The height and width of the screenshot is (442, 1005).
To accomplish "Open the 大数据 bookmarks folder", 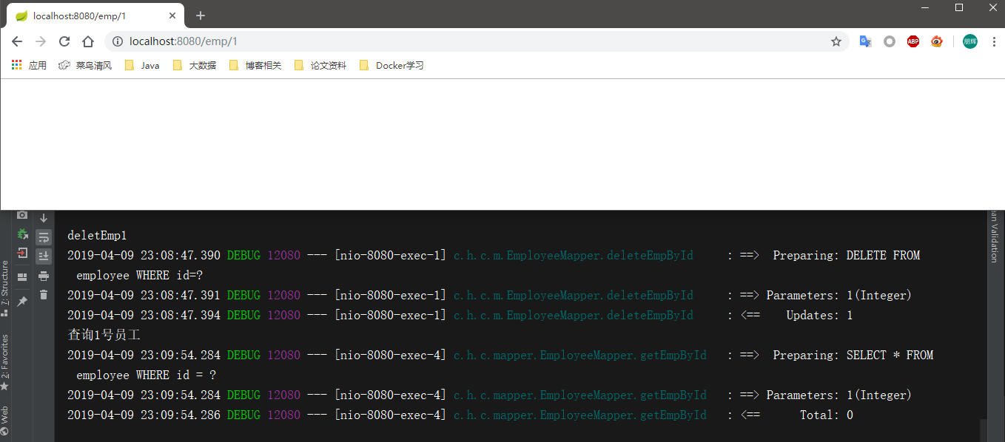I will tap(195, 65).
